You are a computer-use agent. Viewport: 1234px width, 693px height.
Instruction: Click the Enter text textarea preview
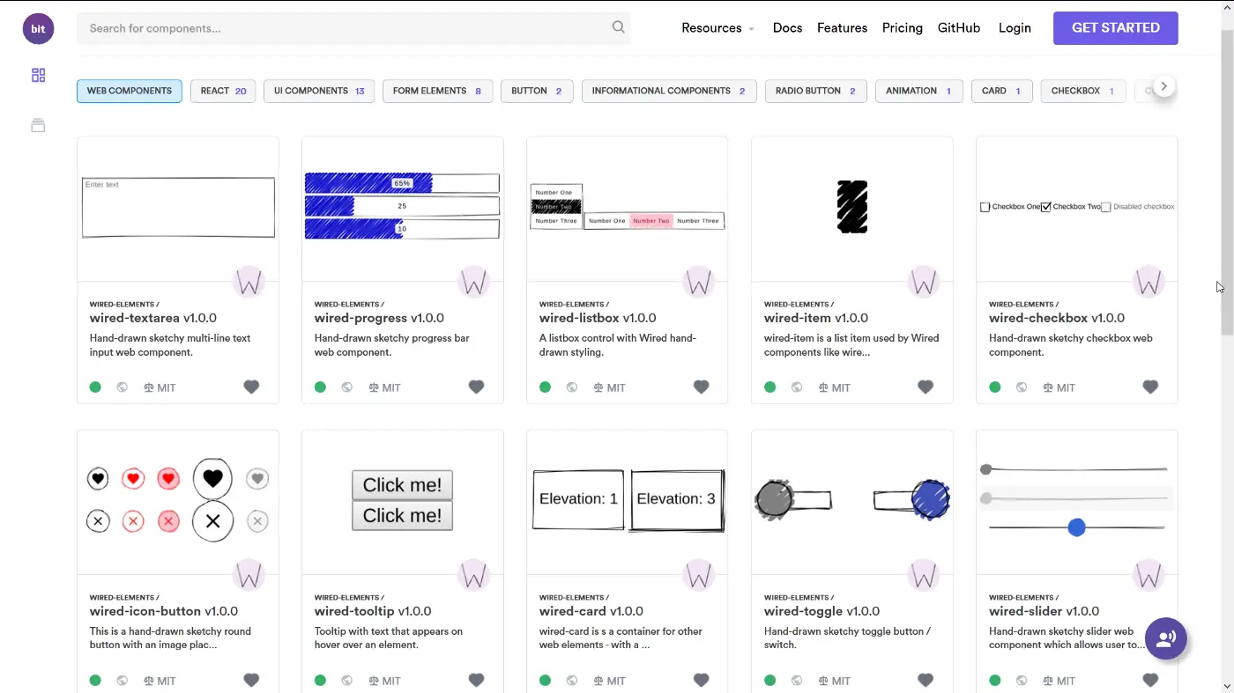click(178, 208)
